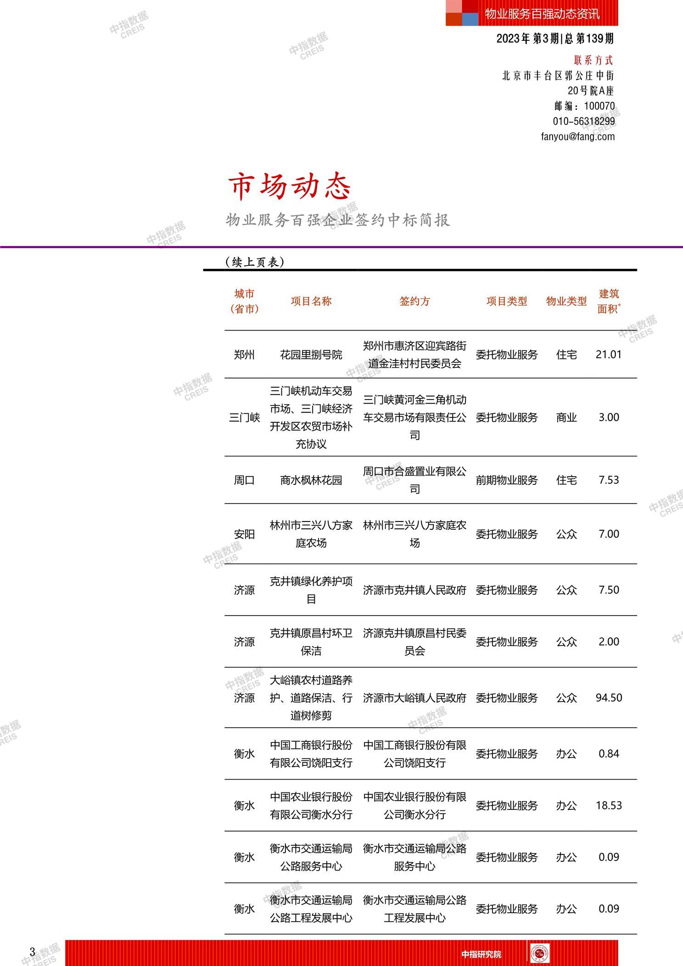Click the area value 7.00
Screen dimensions: 683x966
609,534
